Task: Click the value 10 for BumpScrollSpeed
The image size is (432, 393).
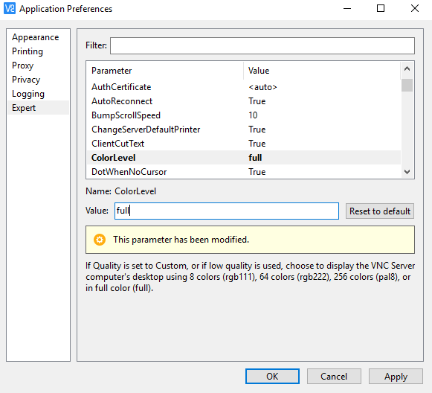Action: [253, 115]
